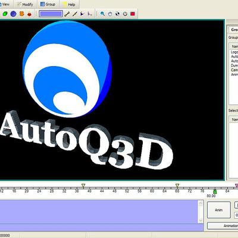Select the diagonal line tool icon
The height and width of the screenshot is (238, 238).
tap(74, 14)
